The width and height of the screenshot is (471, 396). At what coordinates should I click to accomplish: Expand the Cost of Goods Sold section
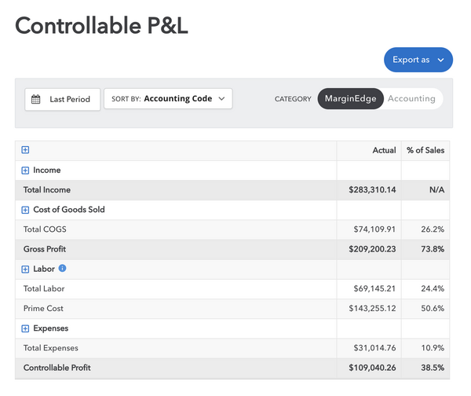[25, 210]
